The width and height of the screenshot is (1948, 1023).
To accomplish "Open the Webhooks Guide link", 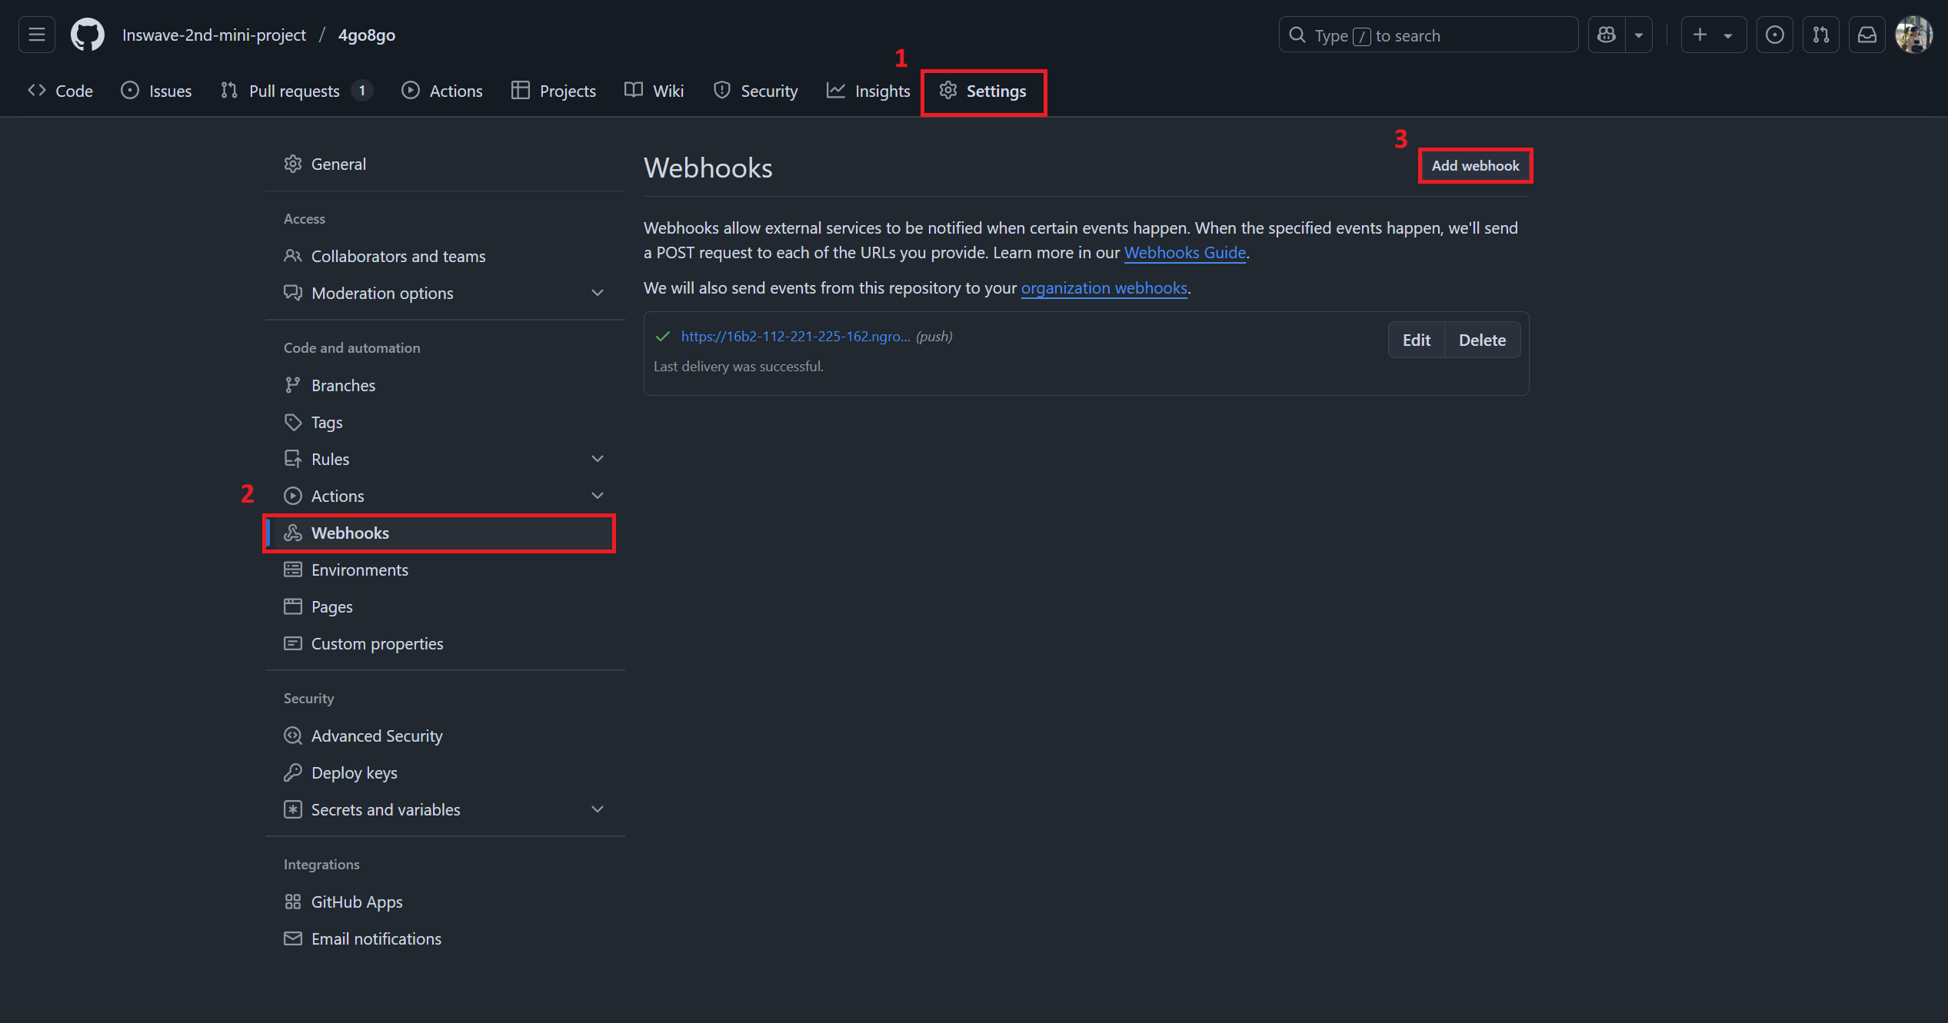I will [1184, 252].
